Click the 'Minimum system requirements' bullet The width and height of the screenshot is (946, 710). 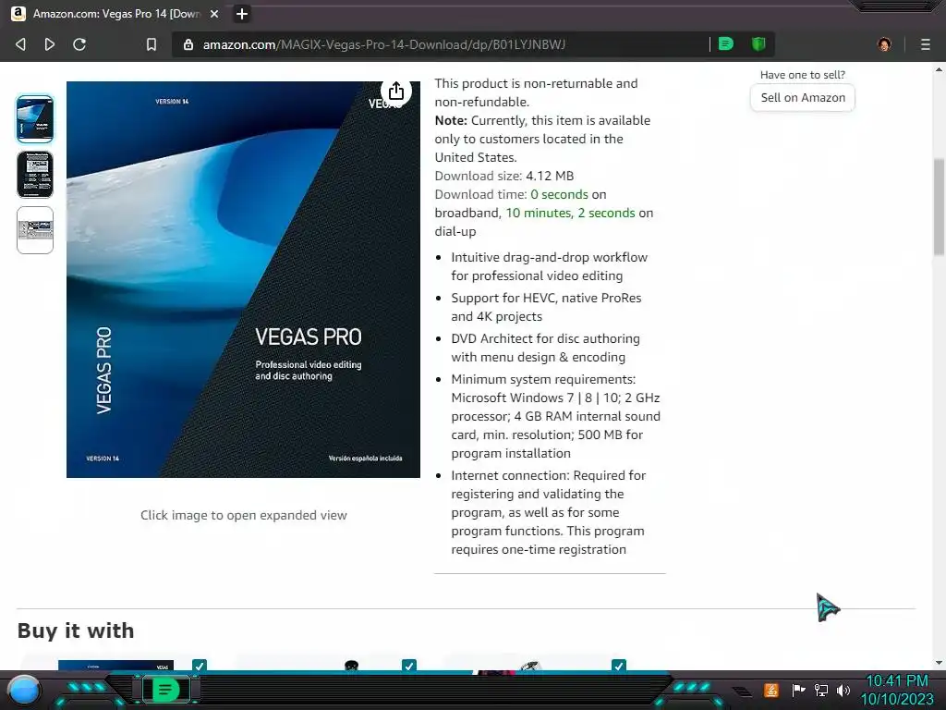click(555, 416)
